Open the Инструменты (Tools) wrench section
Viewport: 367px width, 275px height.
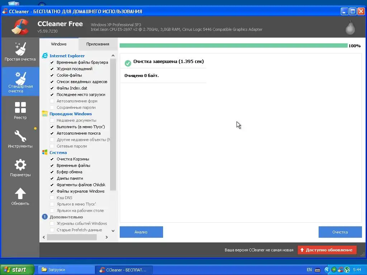click(20, 139)
